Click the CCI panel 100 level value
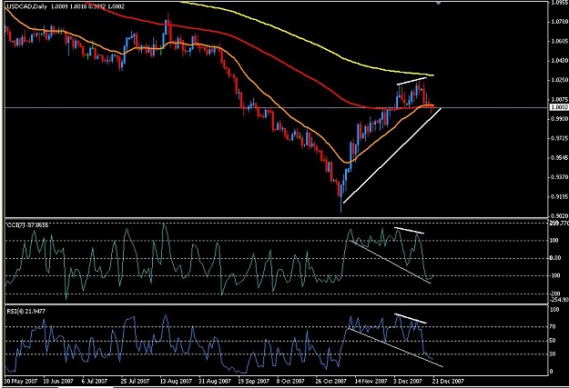Screen dimensions: 569x388 [555, 241]
